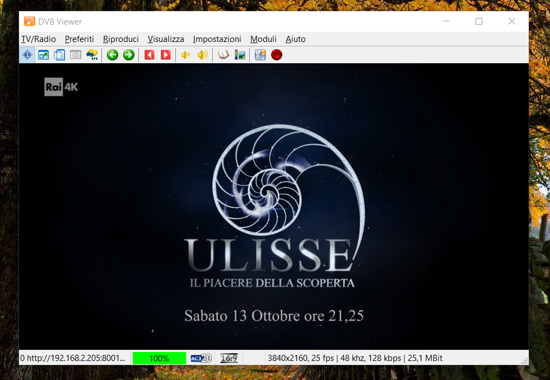Click the window display mode icon
Screen dimensions: 550x380
point(44,55)
